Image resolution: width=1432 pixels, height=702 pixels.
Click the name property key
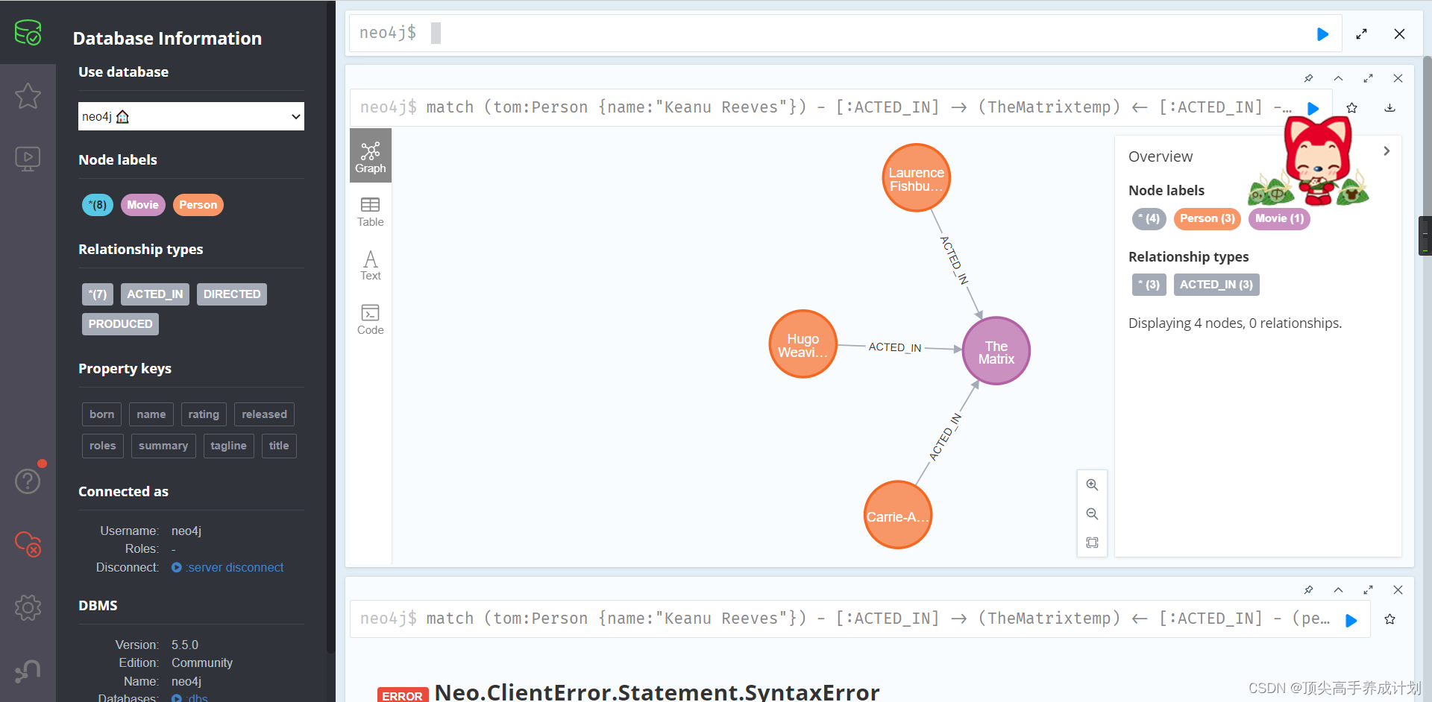151,414
